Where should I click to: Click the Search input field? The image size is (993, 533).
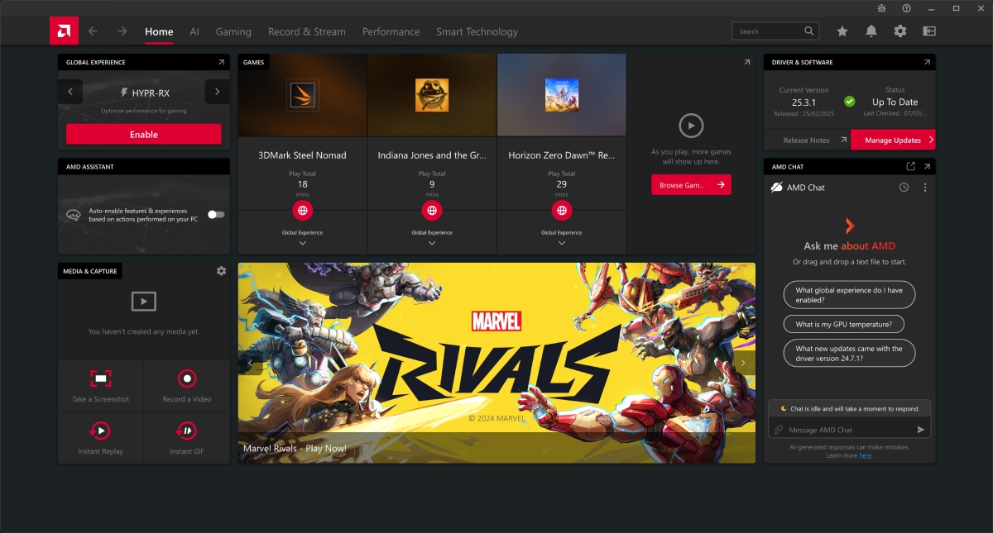(768, 31)
